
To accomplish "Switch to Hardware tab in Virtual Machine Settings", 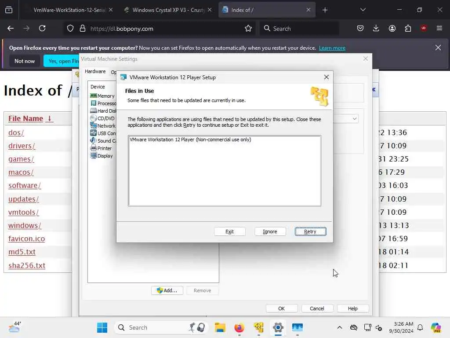I will [95, 71].
